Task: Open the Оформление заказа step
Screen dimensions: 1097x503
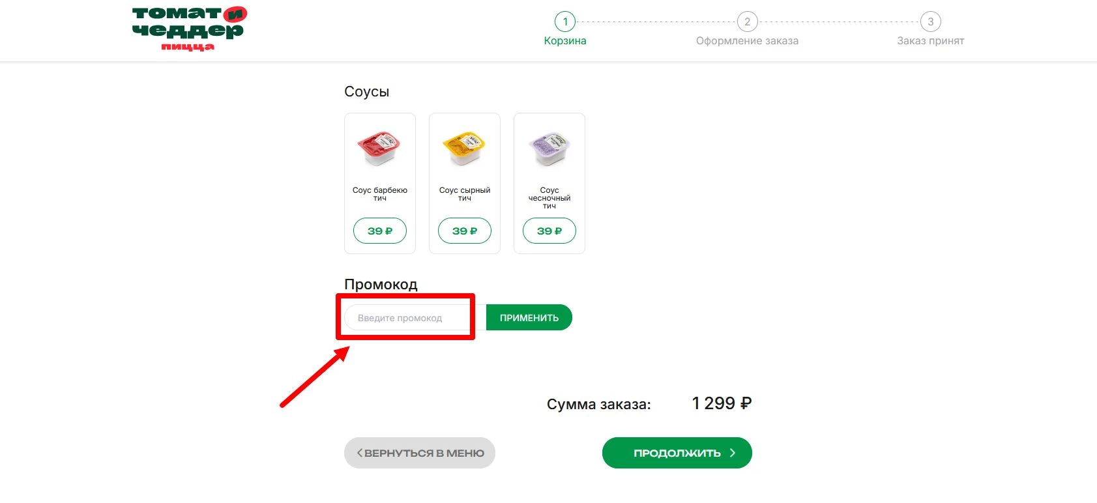Action: [747, 40]
